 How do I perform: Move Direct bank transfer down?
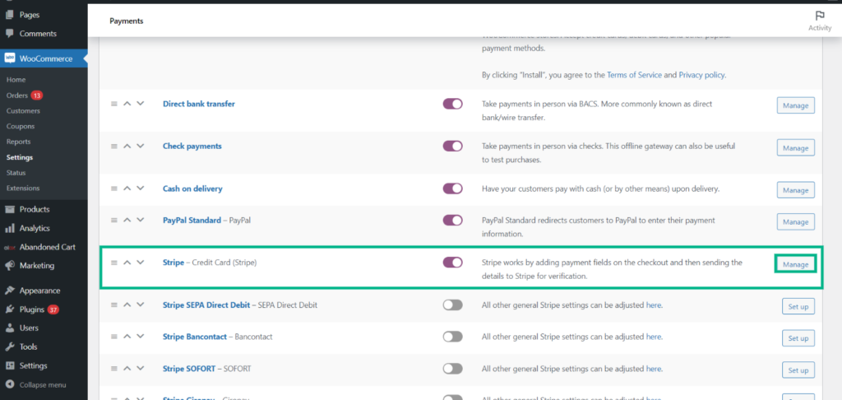pyautogui.click(x=140, y=104)
